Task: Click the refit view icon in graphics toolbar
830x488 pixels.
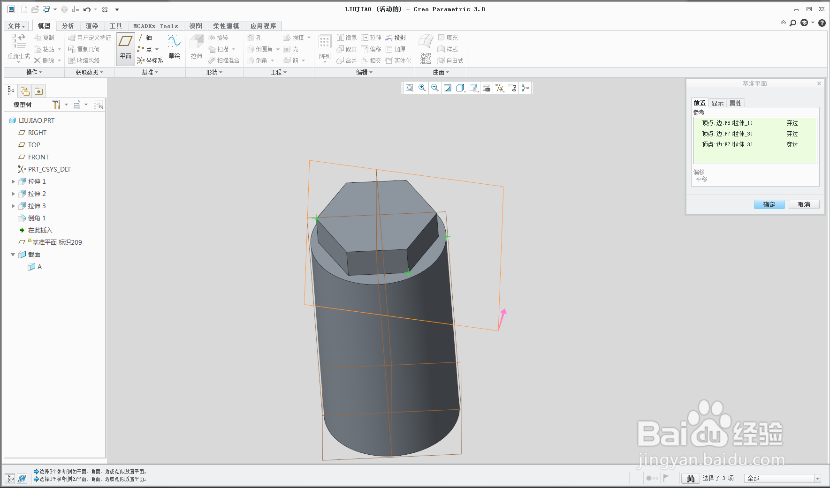Action: (x=410, y=88)
